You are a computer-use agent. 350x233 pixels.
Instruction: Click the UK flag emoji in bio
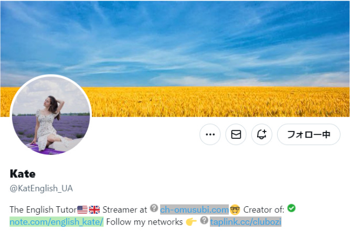tap(94, 210)
